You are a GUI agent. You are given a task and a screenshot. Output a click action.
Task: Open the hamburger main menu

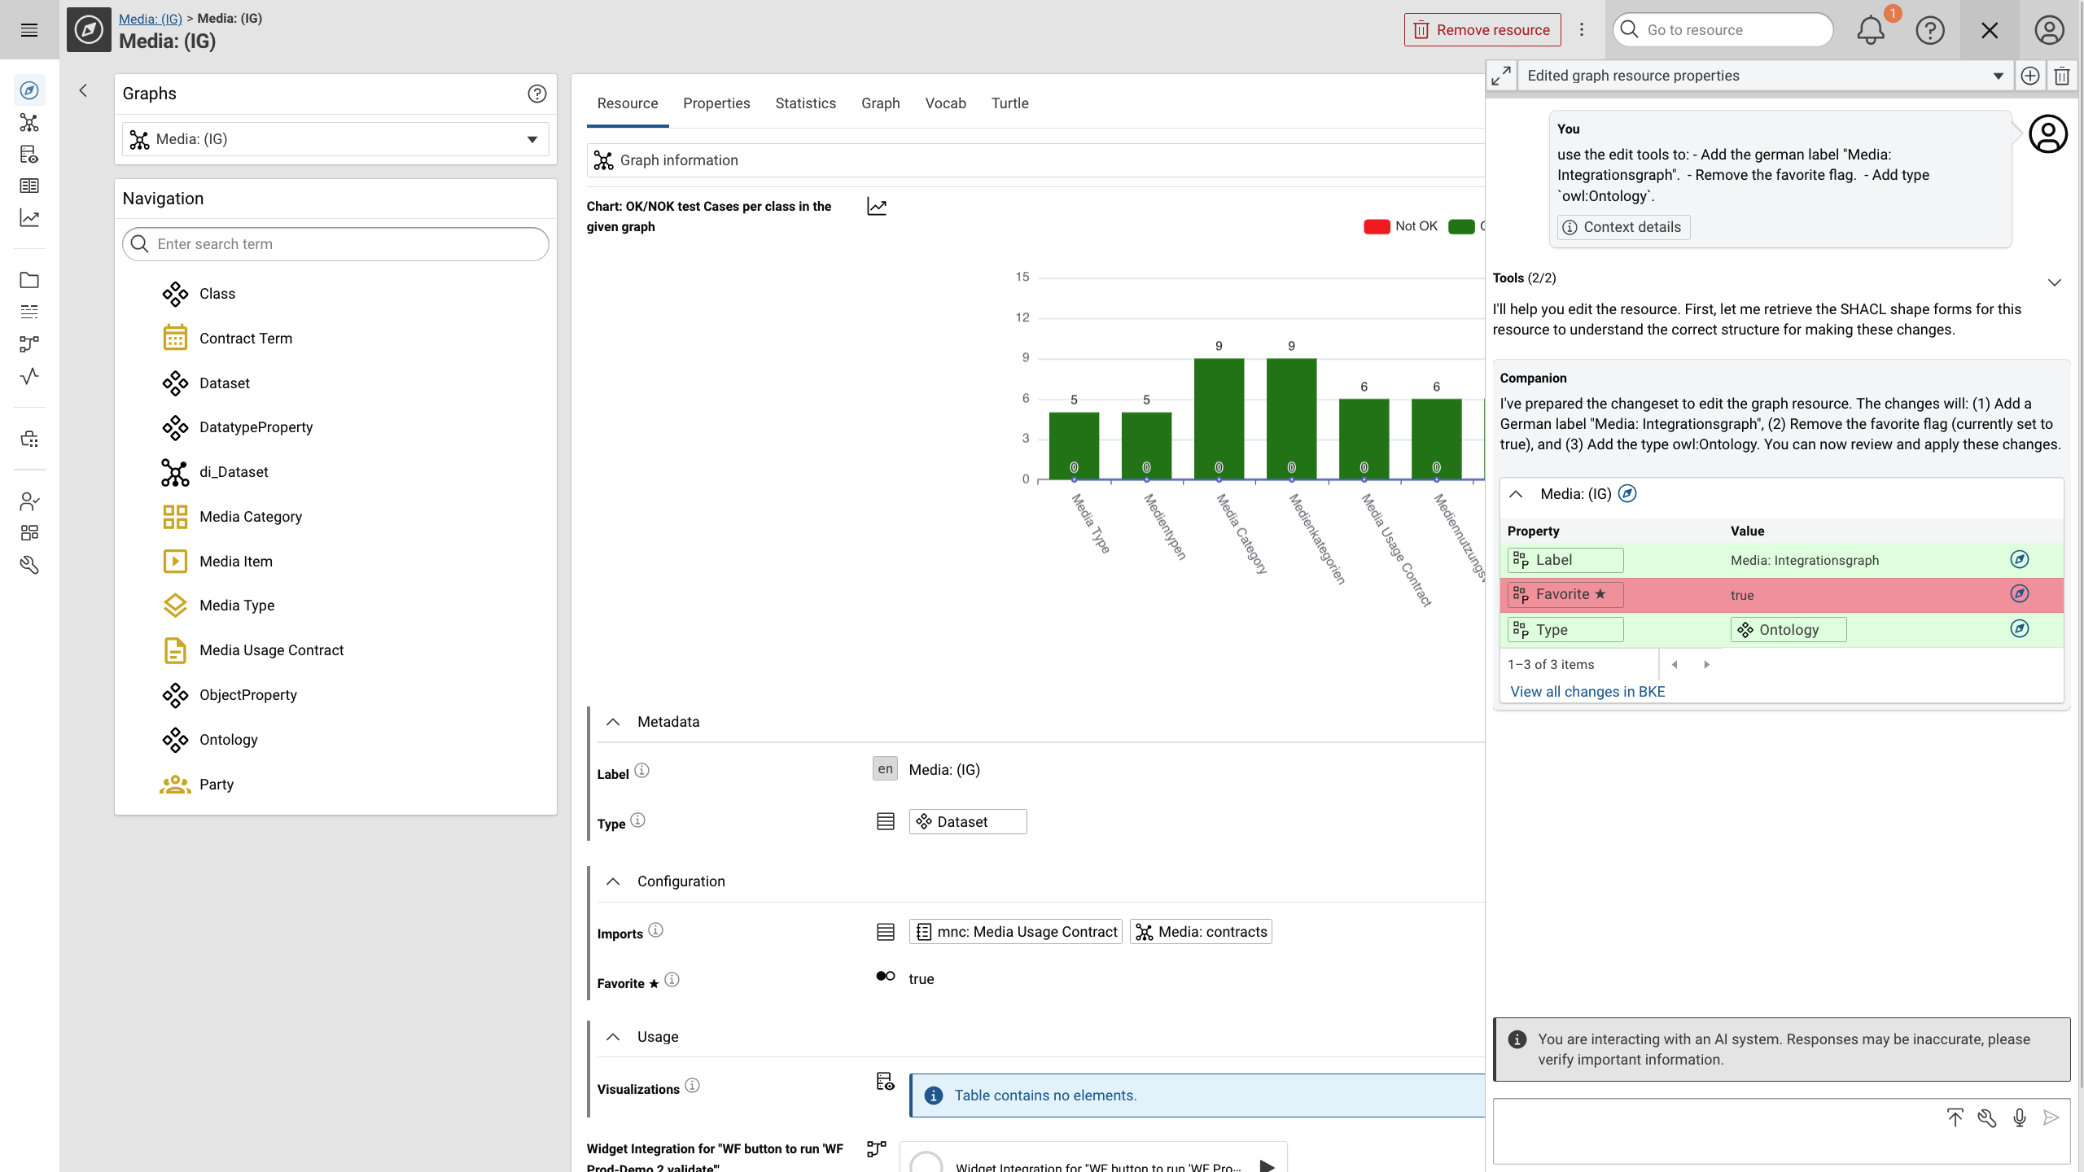point(29,30)
